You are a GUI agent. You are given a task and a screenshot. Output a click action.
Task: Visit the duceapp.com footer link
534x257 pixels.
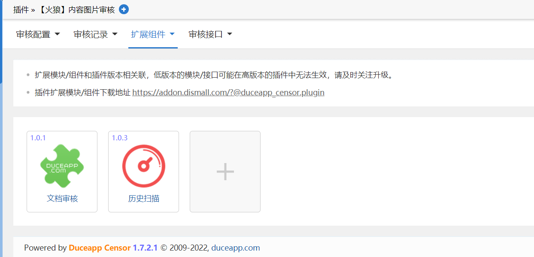235,248
